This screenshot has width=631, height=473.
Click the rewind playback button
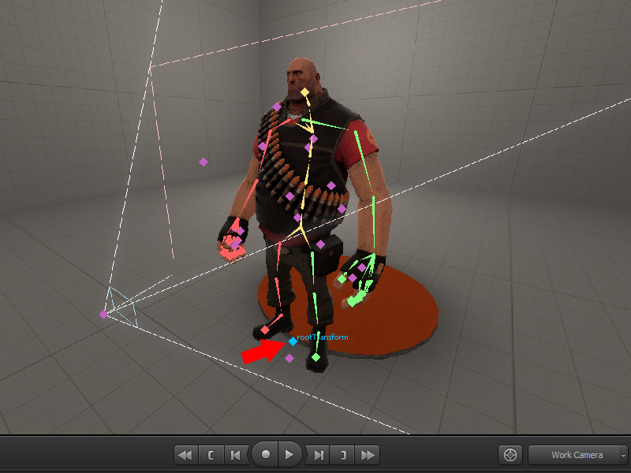coord(186,455)
